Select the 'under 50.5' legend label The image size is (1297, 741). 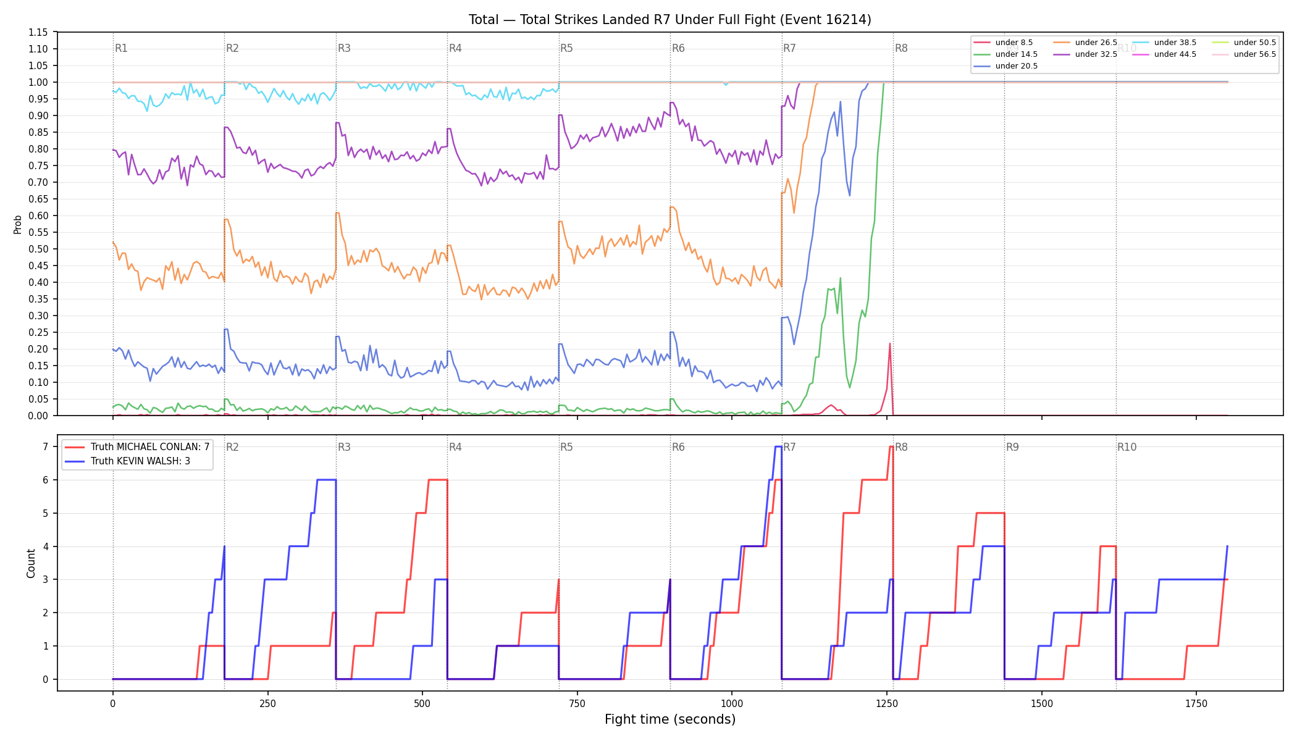(1255, 43)
